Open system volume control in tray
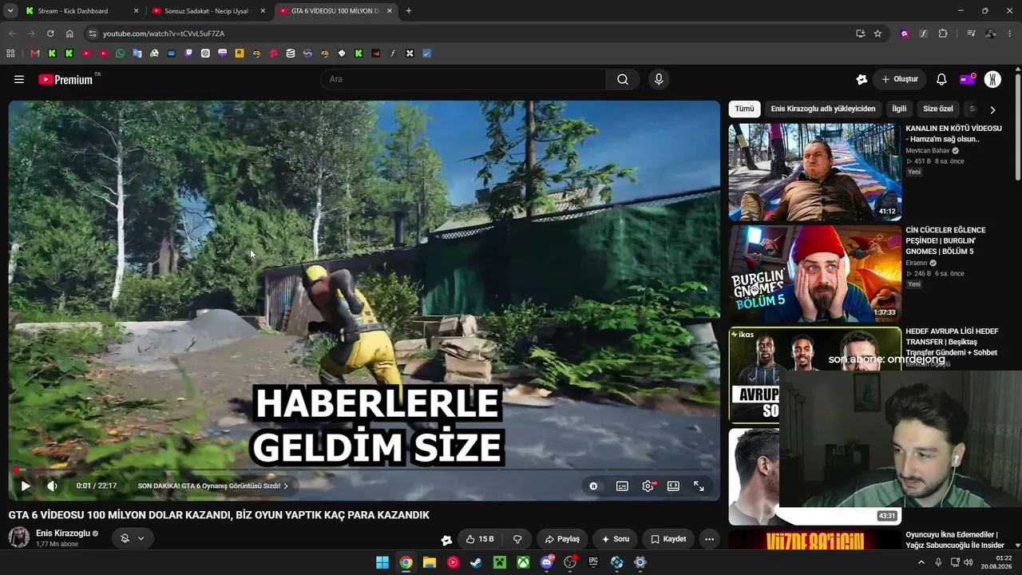Viewport: 1022px width, 575px height. (969, 562)
